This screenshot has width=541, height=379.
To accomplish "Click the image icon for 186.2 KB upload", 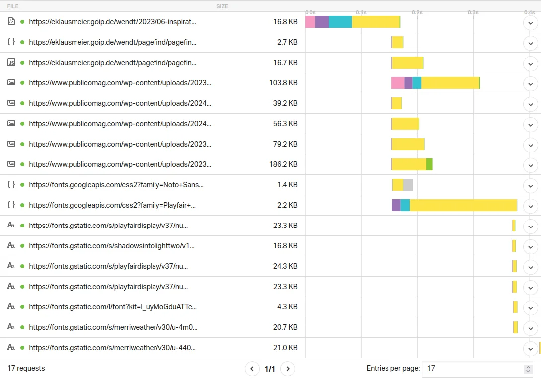I will coord(11,164).
